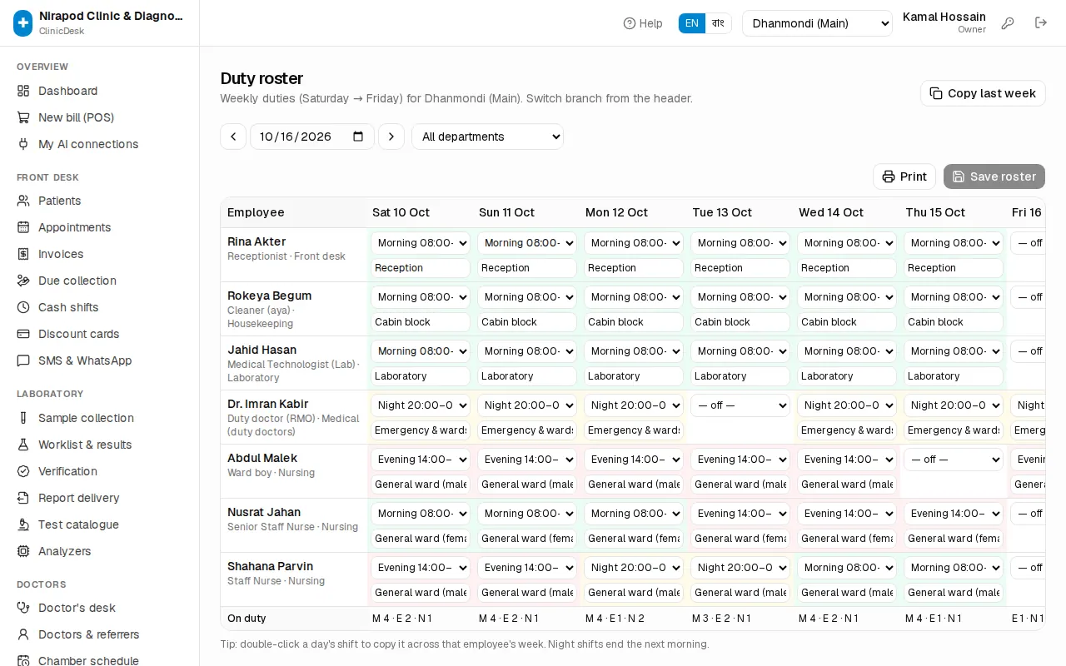Open Dashboard in the sidebar
This screenshot has width=1066, height=666.
coord(100,91)
